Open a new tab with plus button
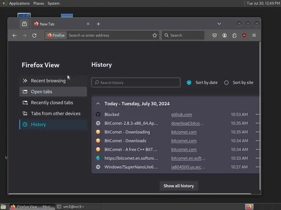This screenshot has width=281, height=210. [x=99, y=24]
